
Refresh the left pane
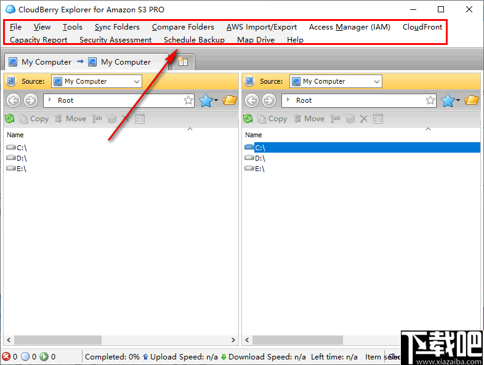10,119
